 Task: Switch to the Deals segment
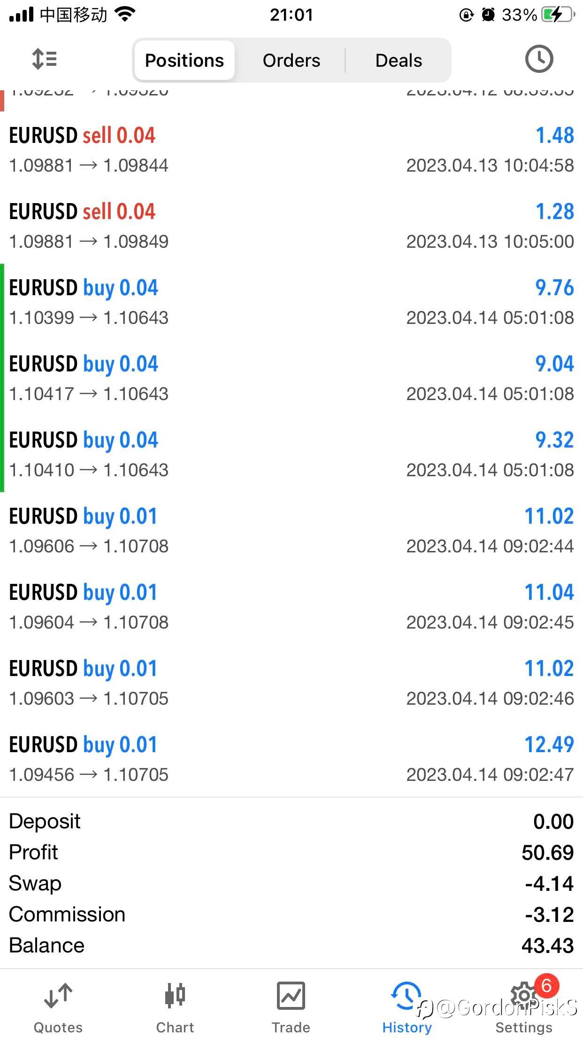pos(399,60)
